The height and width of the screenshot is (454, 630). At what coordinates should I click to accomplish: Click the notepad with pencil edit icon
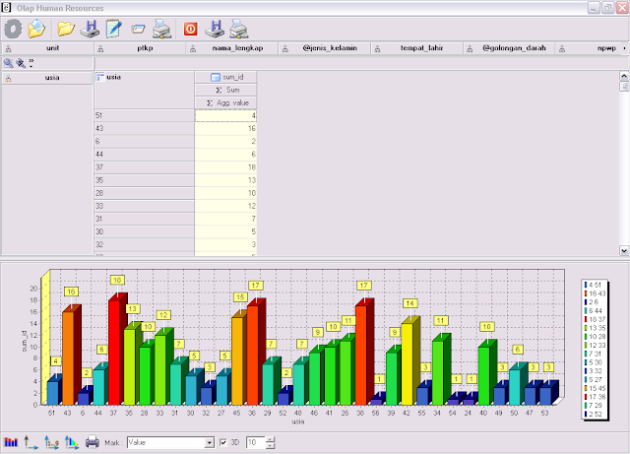[114, 28]
